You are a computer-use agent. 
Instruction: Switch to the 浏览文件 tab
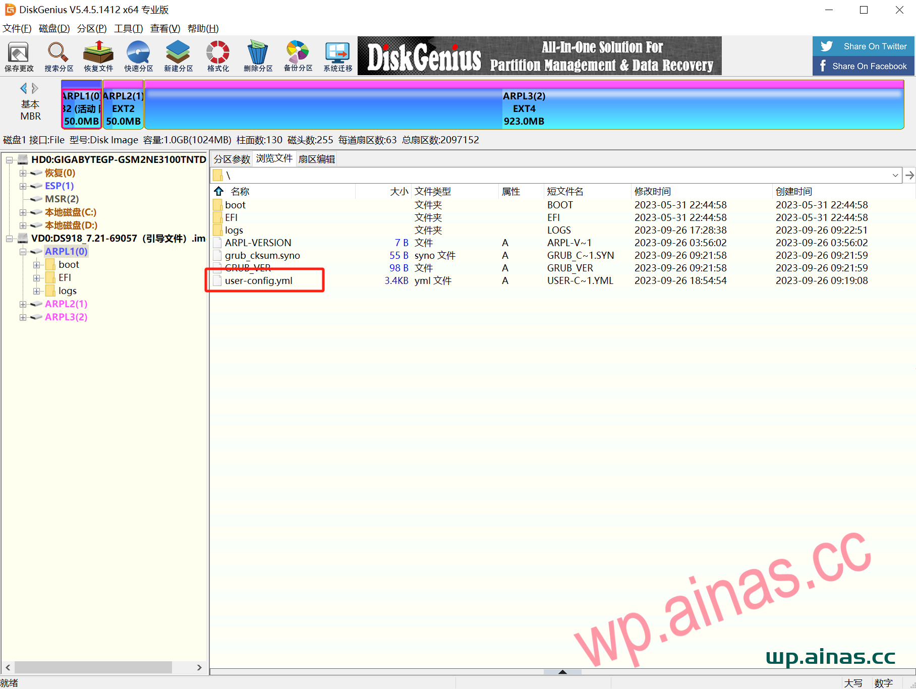pyautogui.click(x=274, y=158)
